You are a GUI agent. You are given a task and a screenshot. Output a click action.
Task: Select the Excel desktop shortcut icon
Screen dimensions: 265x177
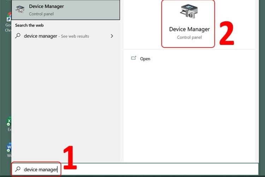point(9,123)
